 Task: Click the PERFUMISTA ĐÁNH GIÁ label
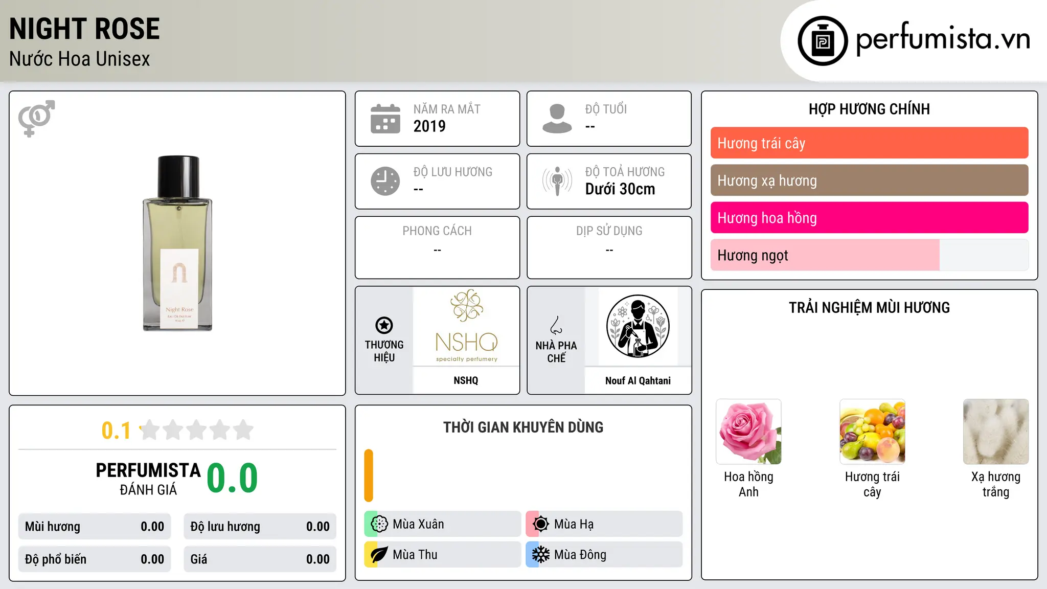148,479
